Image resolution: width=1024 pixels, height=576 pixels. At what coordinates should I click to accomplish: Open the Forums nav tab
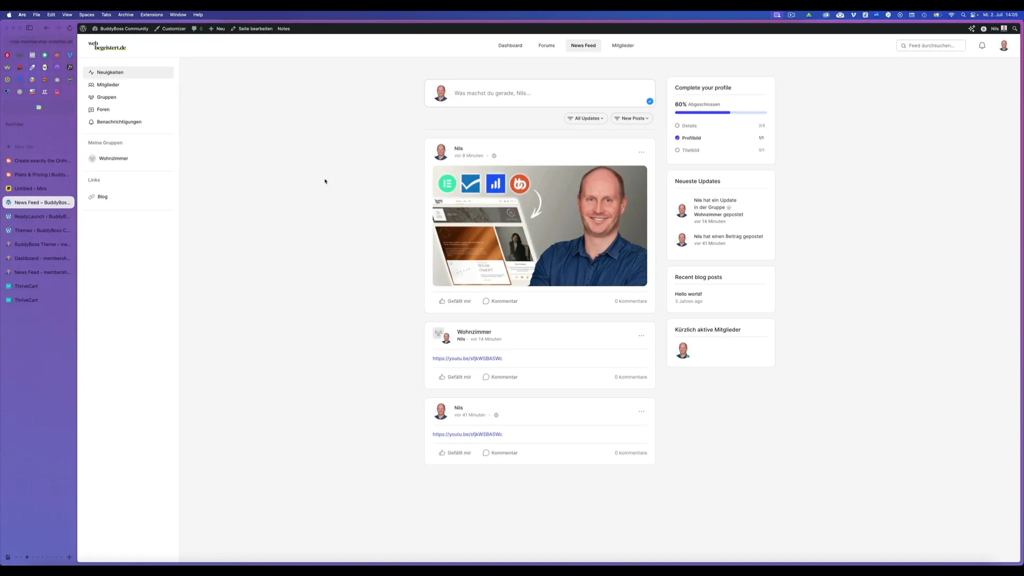(546, 46)
